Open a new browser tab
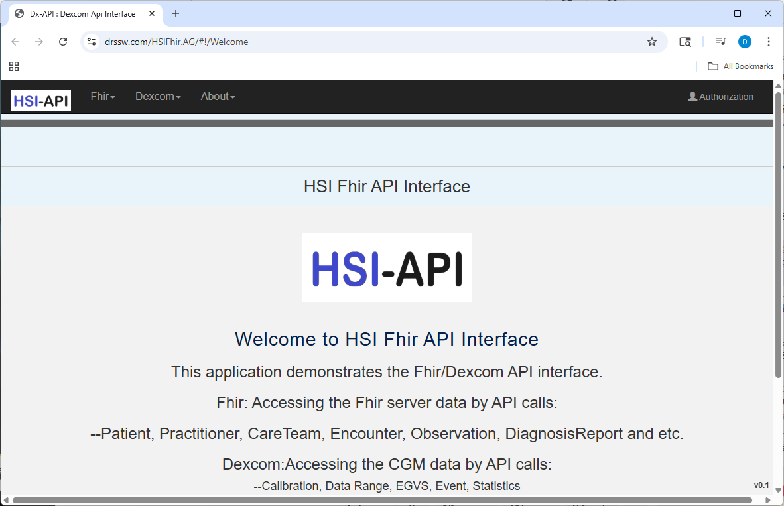784x506 pixels. 176,13
